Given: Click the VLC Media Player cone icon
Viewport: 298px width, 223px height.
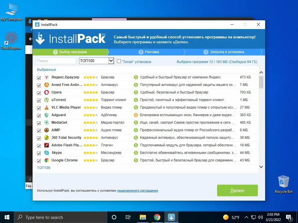Looking at the screenshot, I should (47, 107).
